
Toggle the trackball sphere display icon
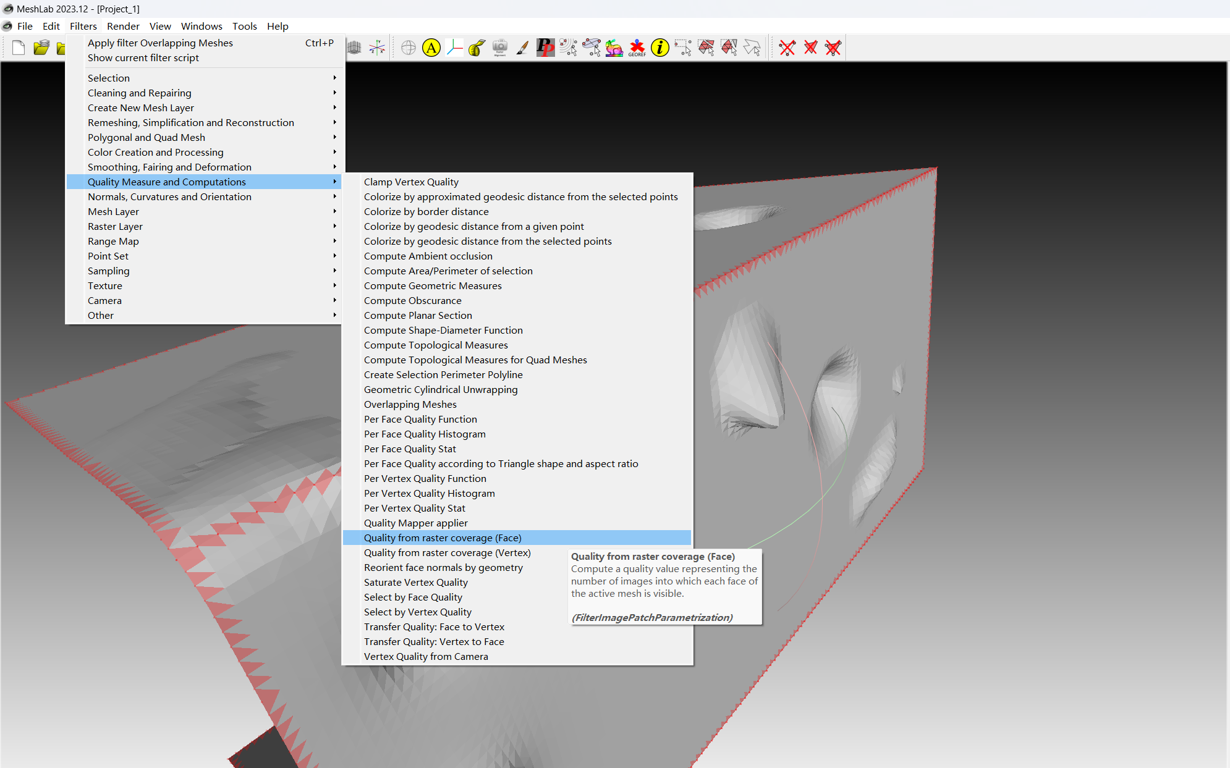pyautogui.click(x=408, y=48)
